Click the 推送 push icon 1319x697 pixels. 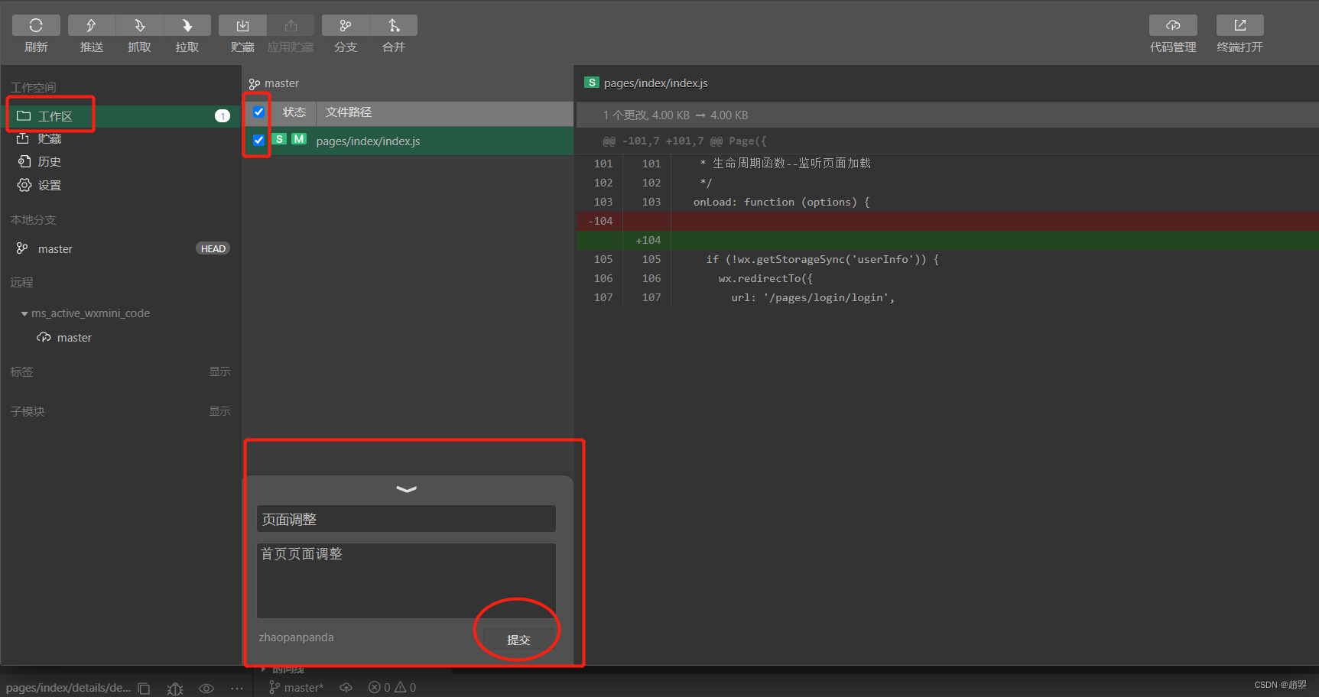(91, 25)
